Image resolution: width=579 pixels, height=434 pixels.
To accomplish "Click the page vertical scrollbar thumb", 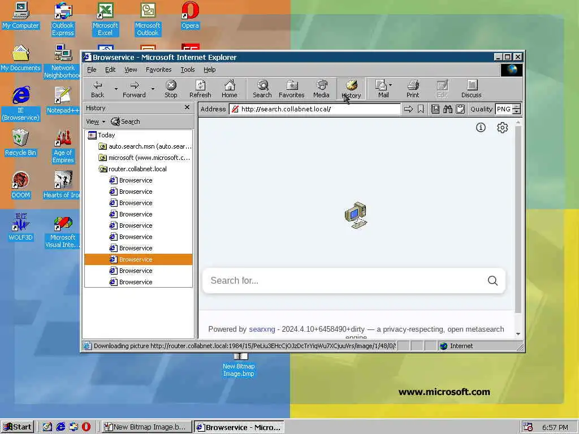I will [518, 220].
